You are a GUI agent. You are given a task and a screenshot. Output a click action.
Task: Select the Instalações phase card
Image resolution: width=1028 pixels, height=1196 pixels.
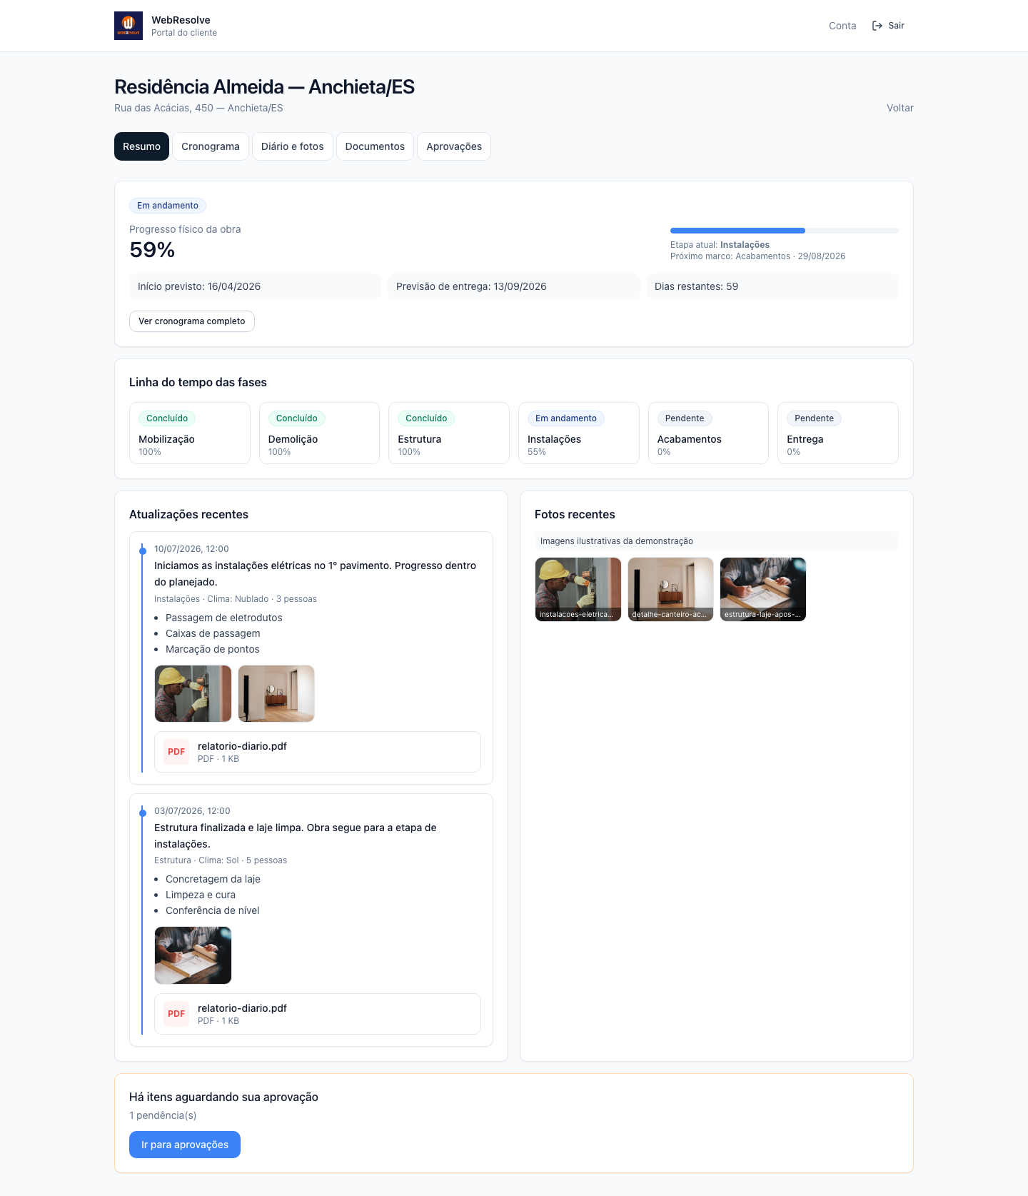(x=579, y=433)
